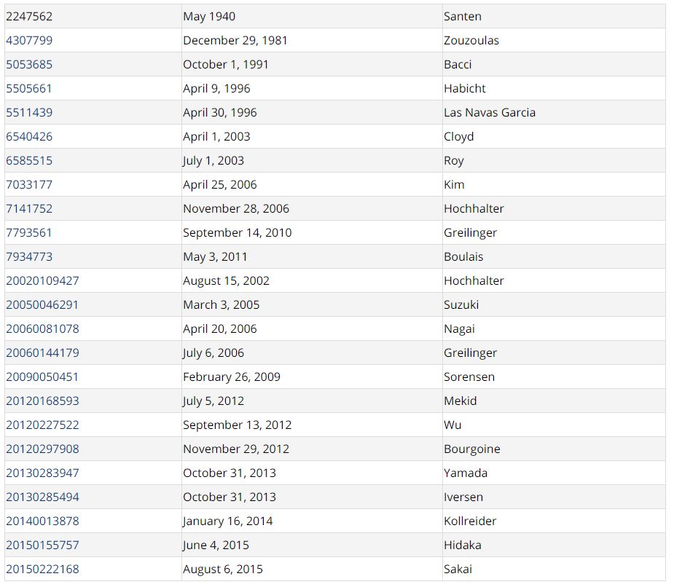Open application link 20090050451

coord(42,377)
